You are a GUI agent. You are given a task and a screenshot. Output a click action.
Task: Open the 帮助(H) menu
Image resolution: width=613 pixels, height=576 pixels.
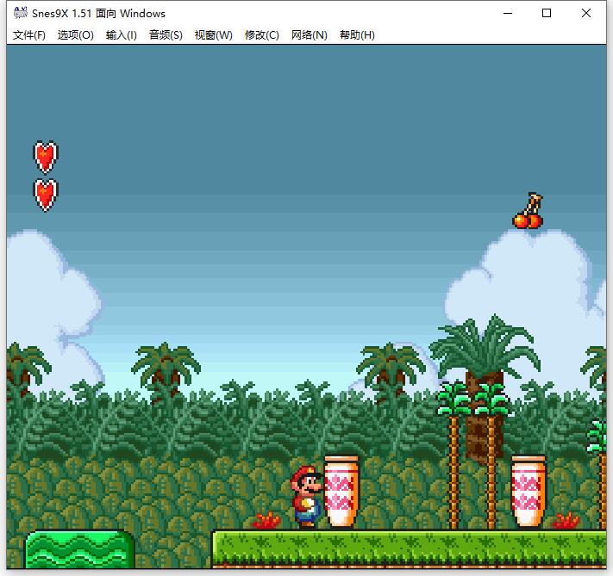click(x=357, y=35)
